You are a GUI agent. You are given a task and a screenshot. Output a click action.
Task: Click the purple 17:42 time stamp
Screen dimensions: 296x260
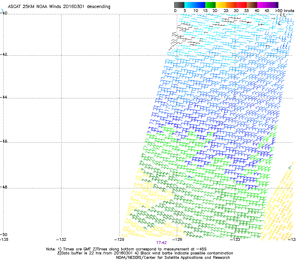click(162, 243)
